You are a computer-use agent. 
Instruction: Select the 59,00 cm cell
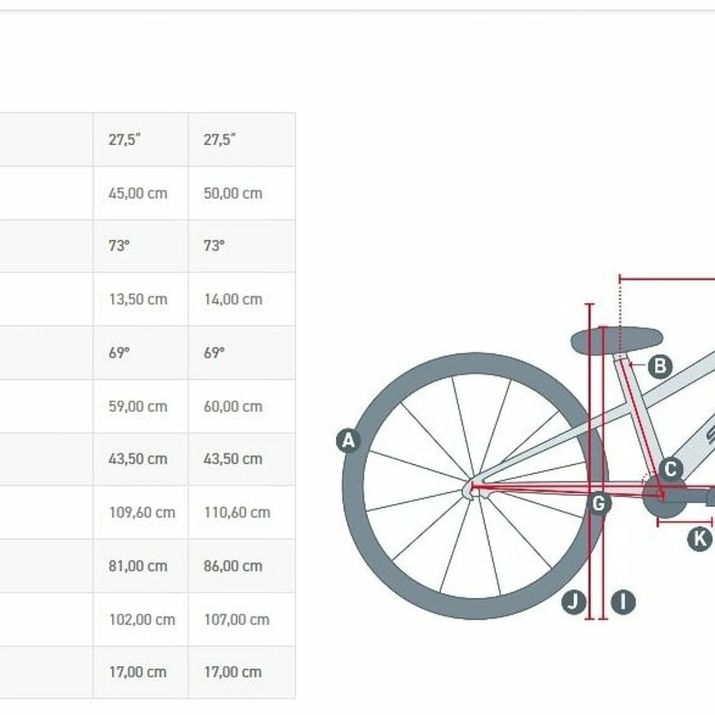pyautogui.click(x=138, y=407)
